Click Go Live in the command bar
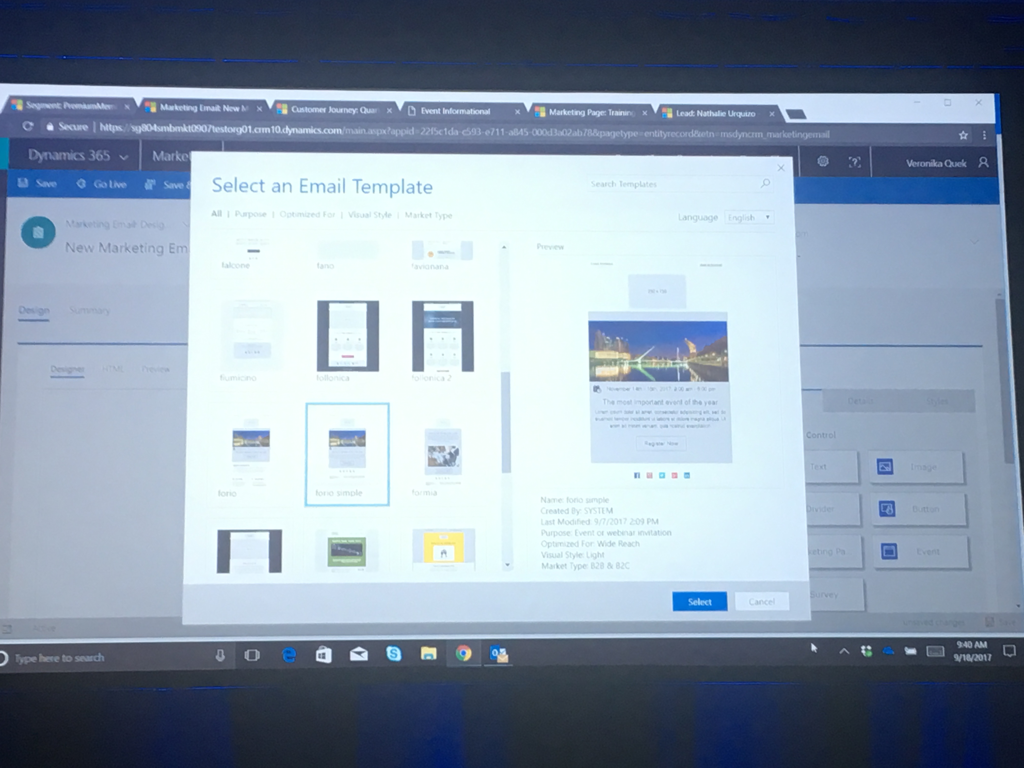The width and height of the screenshot is (1024, 768). (x=101, y=184)
